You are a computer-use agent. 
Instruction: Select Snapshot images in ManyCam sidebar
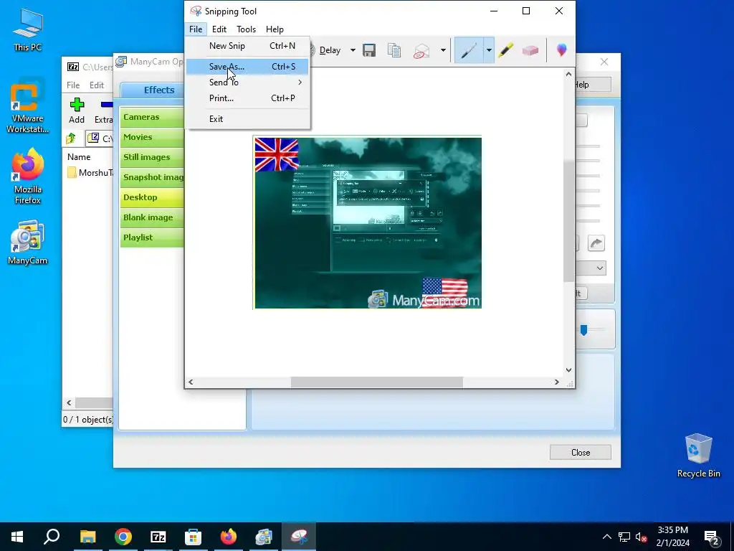coord(152,178)
